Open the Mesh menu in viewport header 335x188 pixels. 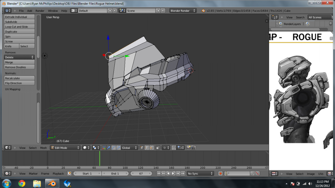click(44, 148)
